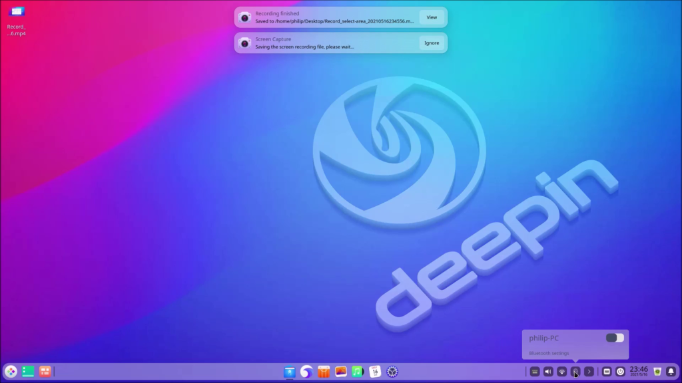This screenshot has width=682, height=383.
Task: Launch the File Manager from the dock
Action: [x=290, y=372]
